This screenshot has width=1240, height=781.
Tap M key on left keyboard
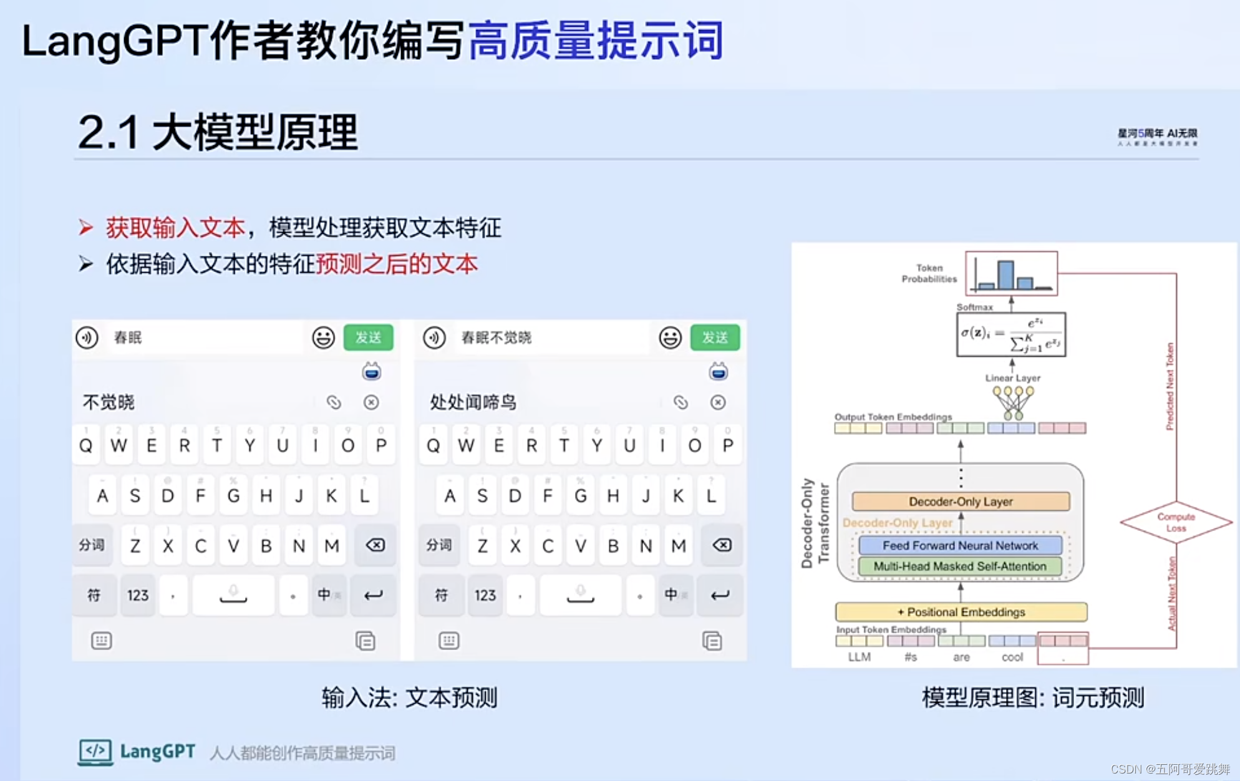pyautogui.click(x=332, y=545)
